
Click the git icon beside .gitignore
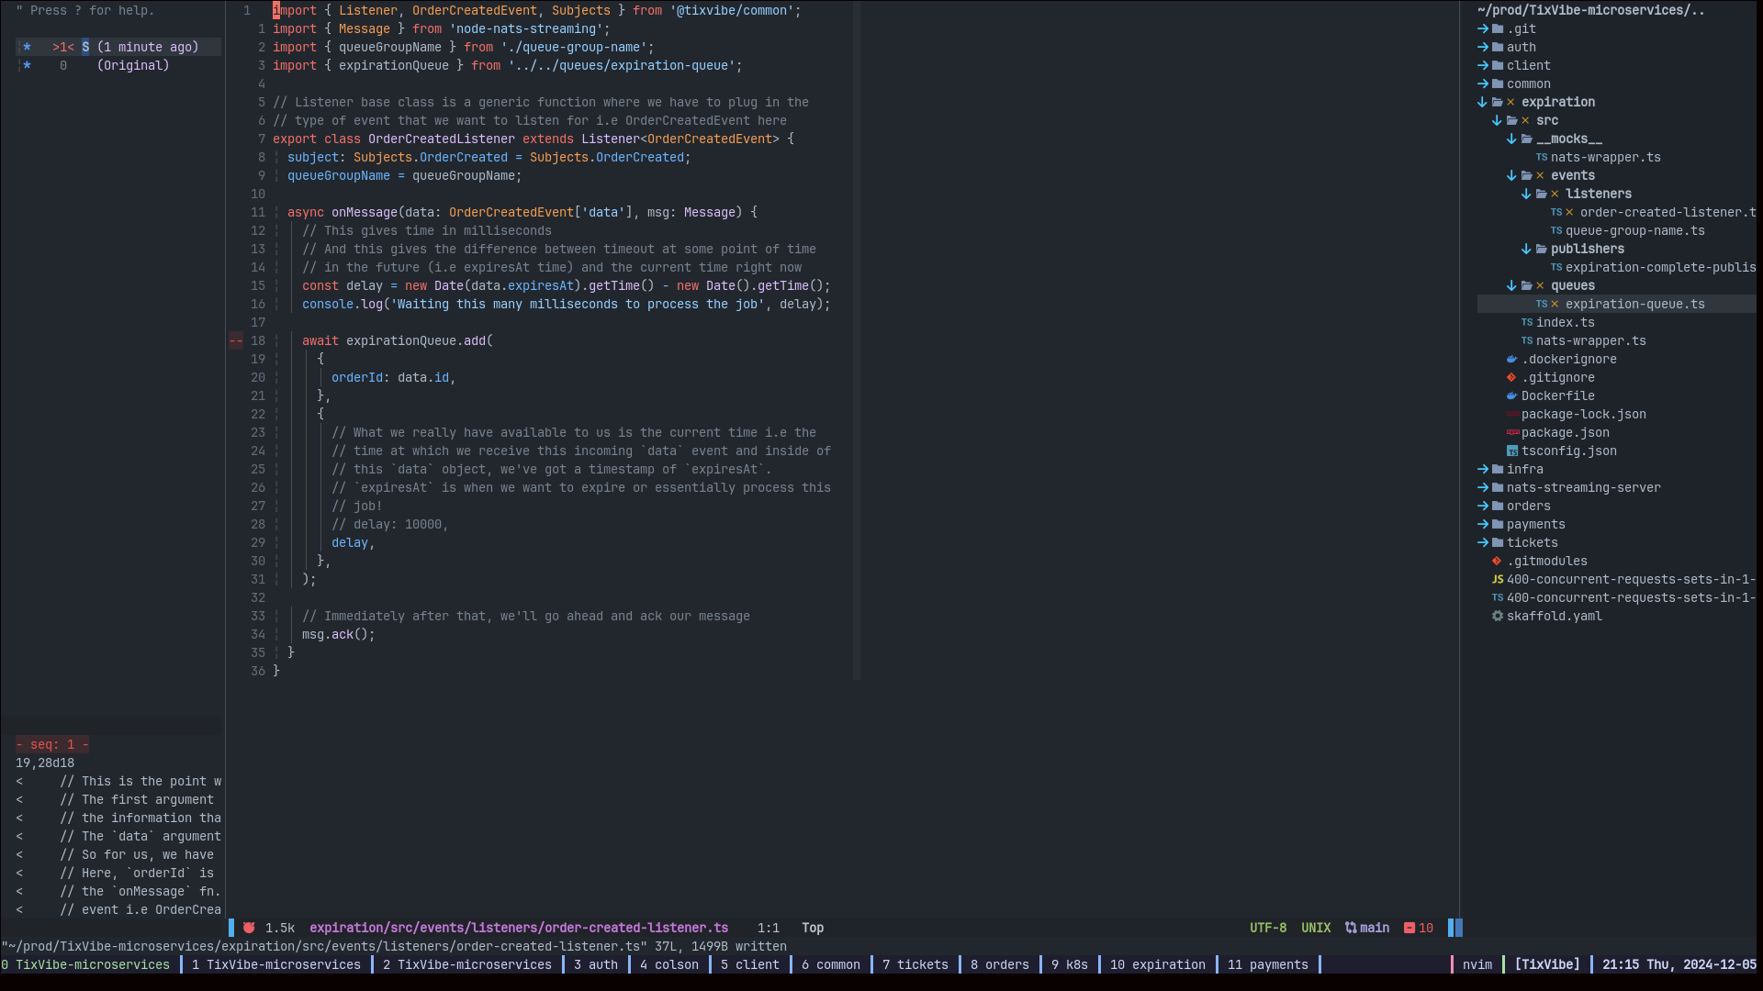coord(1511,377)
